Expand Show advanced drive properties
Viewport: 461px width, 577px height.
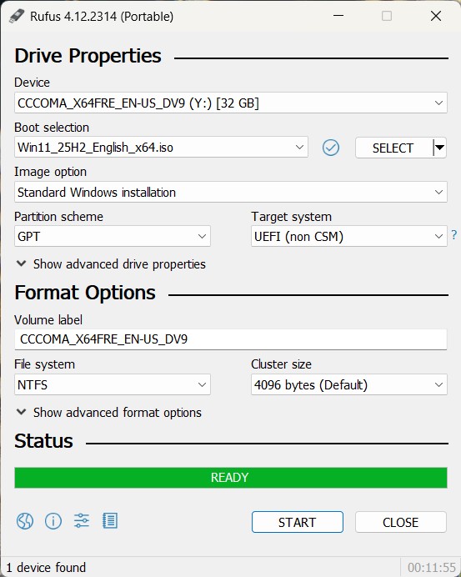[x=112, y=263]
